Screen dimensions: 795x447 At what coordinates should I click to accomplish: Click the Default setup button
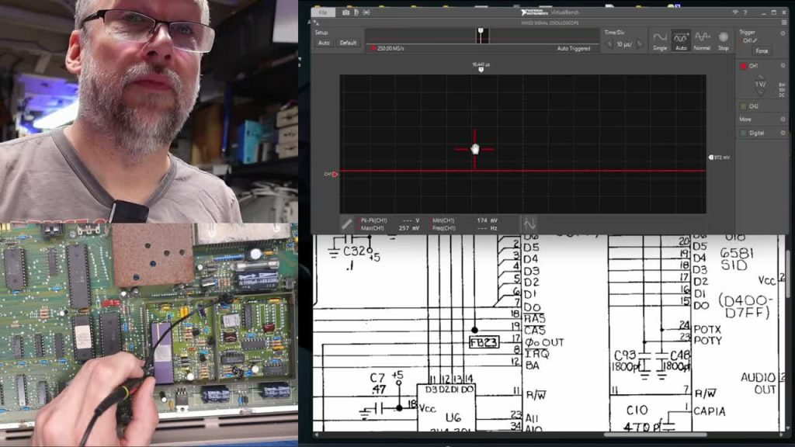point(348,43)
